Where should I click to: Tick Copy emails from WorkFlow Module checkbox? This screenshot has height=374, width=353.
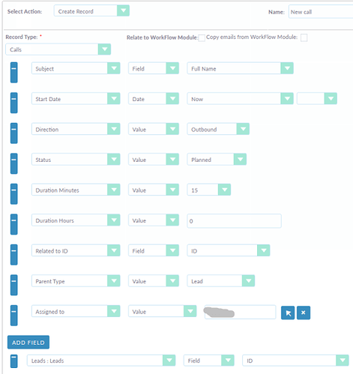click(304, 37)
